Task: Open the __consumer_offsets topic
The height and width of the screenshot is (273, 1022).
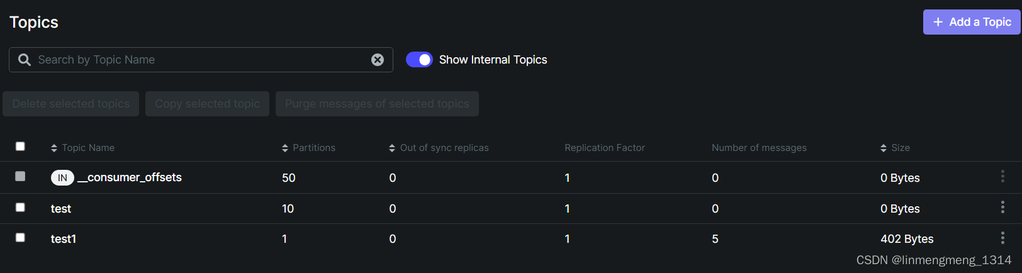Action: click(x=130, y=178)
